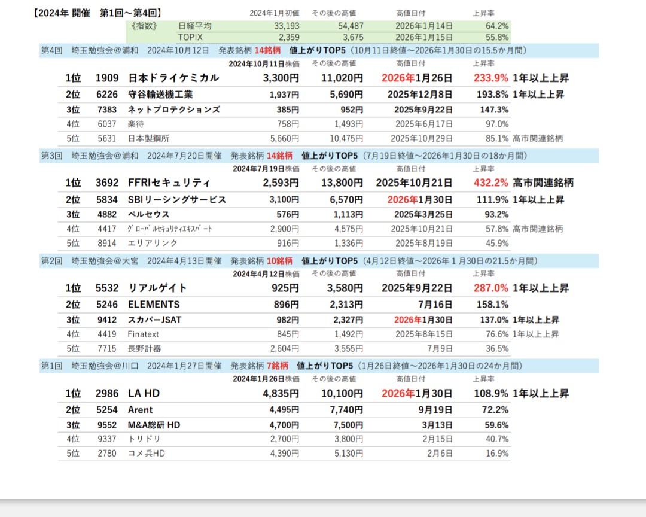Select the red rise rate 233.9%
This screenshot has height=517, width=646.
tap(491, 78)
